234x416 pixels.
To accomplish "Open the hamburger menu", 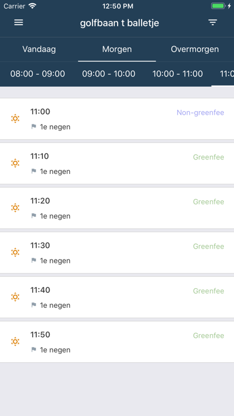I will pyautogui.click(x=19, y=23).
